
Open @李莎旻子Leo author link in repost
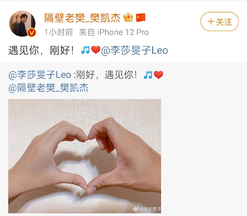40,75
